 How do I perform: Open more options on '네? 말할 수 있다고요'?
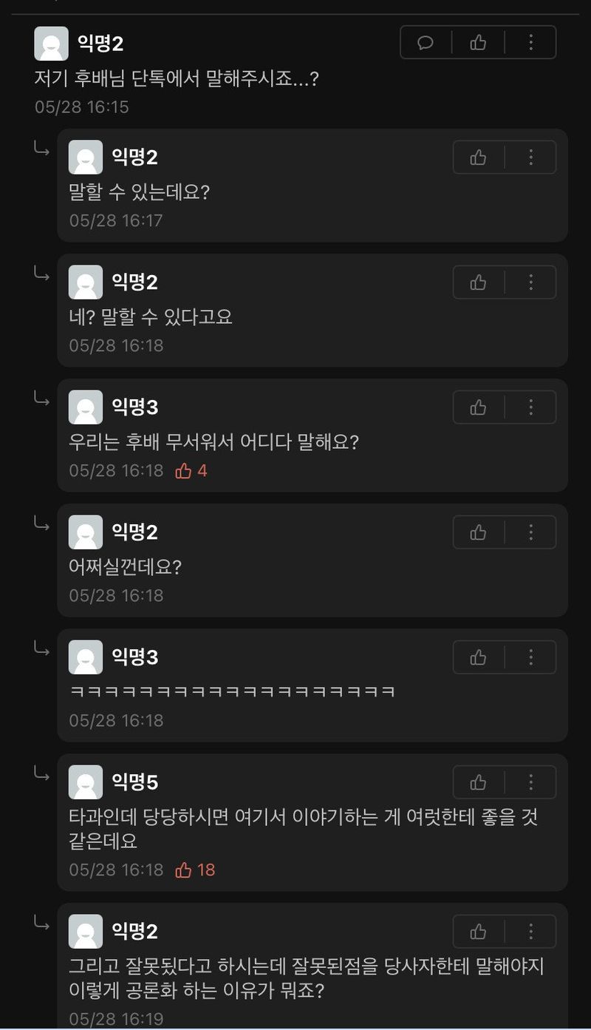point(530,282)
